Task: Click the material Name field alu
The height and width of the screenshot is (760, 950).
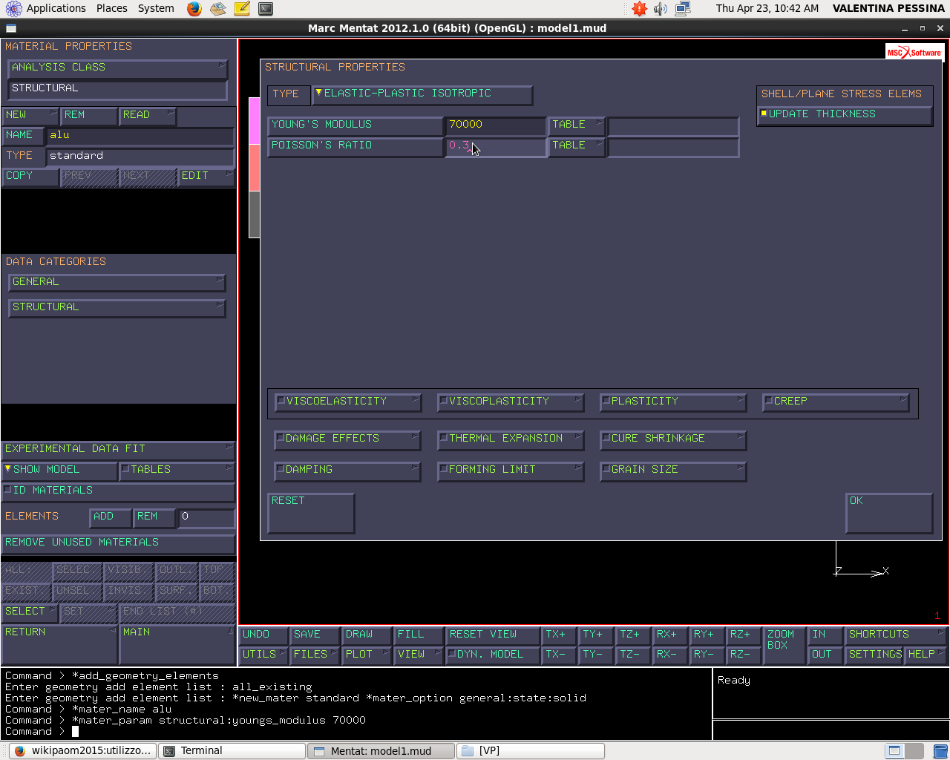Action: pos(140,136)
